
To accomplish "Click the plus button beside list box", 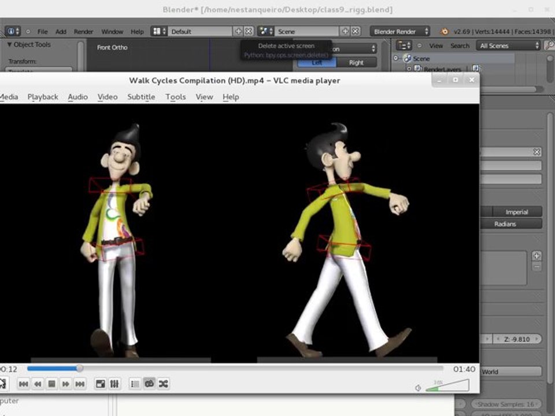I will [536, 255].
